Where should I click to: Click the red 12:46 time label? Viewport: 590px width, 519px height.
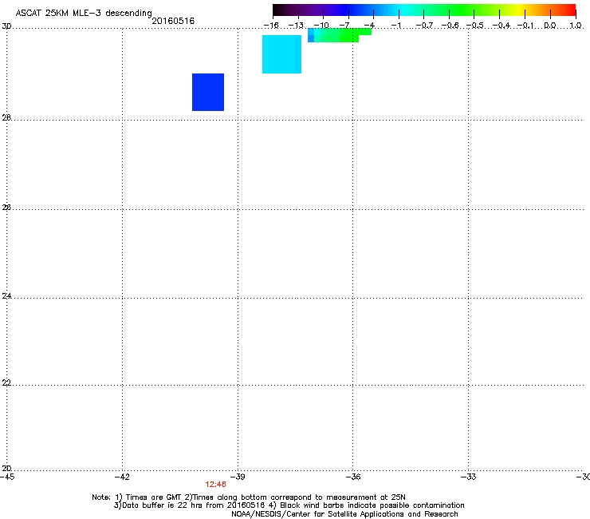coord(215,485)
